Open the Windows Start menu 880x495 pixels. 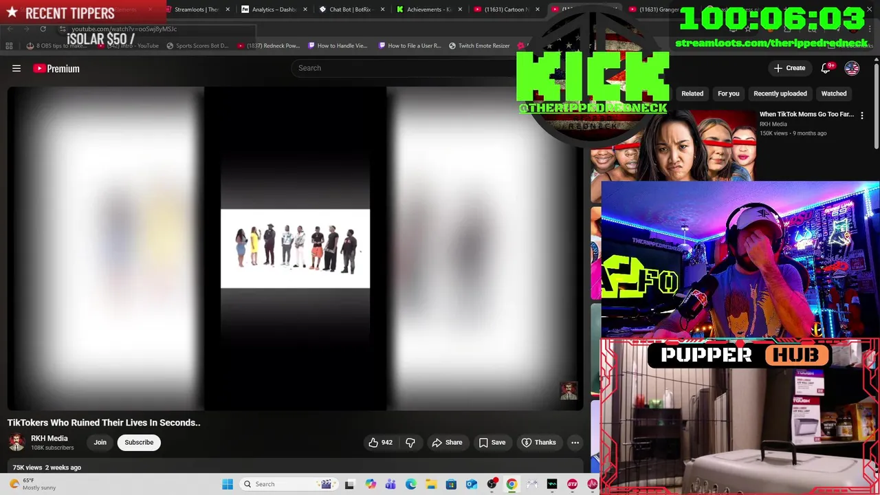pyautogui.click(x=228, y=484)
